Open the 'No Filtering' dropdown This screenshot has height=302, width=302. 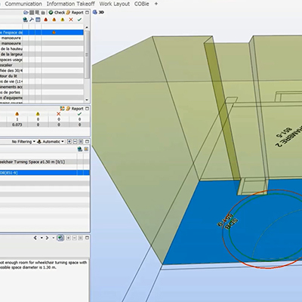23,142
